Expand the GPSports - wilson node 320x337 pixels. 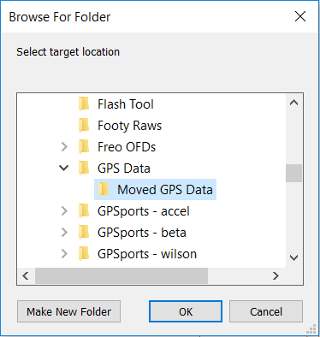(x=64, y=254)
